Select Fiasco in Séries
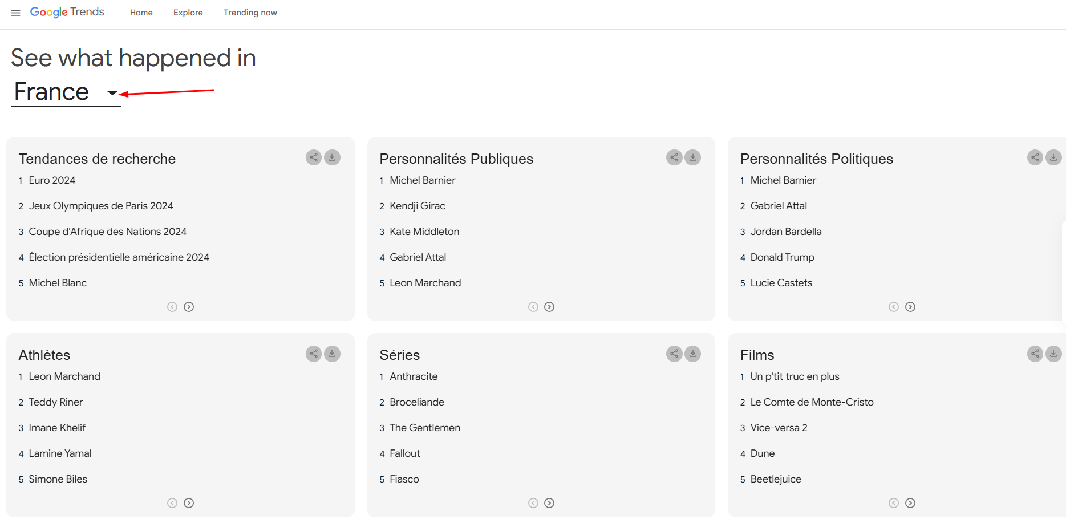 [404, 479]
